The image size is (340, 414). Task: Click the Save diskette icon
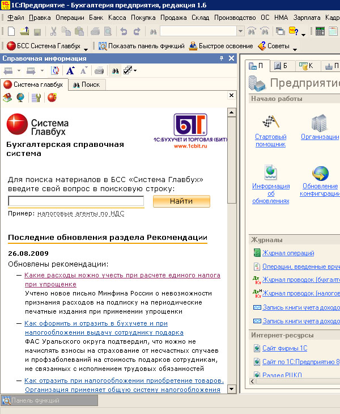pyautogui.click(x=37, y=32)
